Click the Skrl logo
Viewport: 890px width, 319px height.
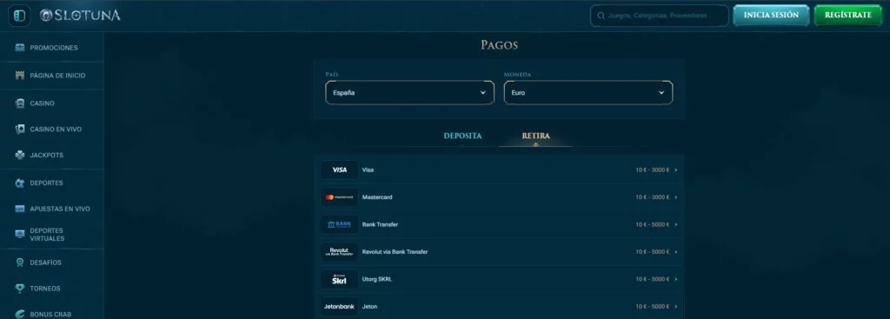pyautogui.click(x=340, y=279)
